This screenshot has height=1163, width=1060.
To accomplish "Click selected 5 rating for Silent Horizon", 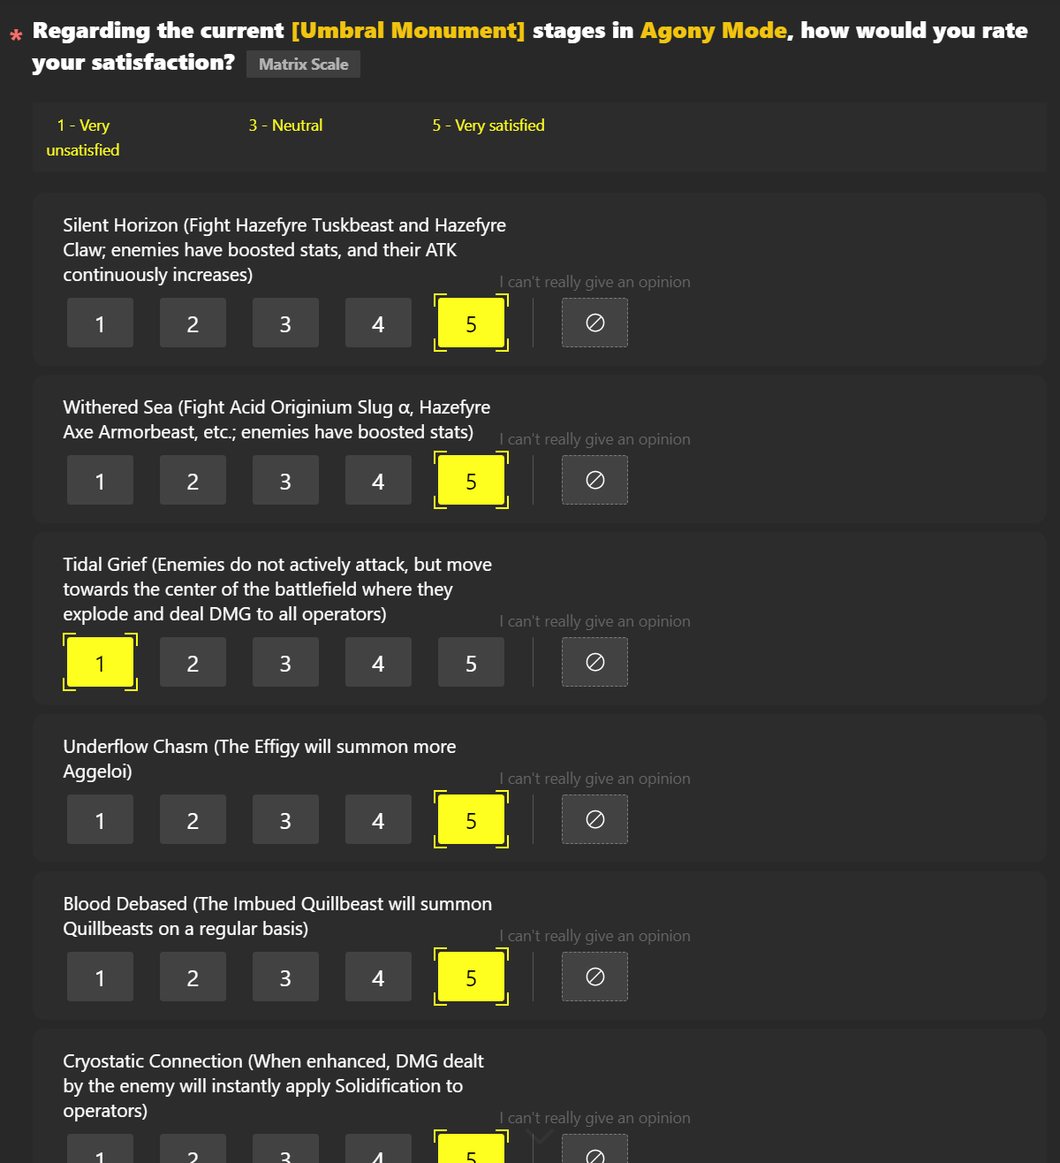I will [x=471, y=323].
